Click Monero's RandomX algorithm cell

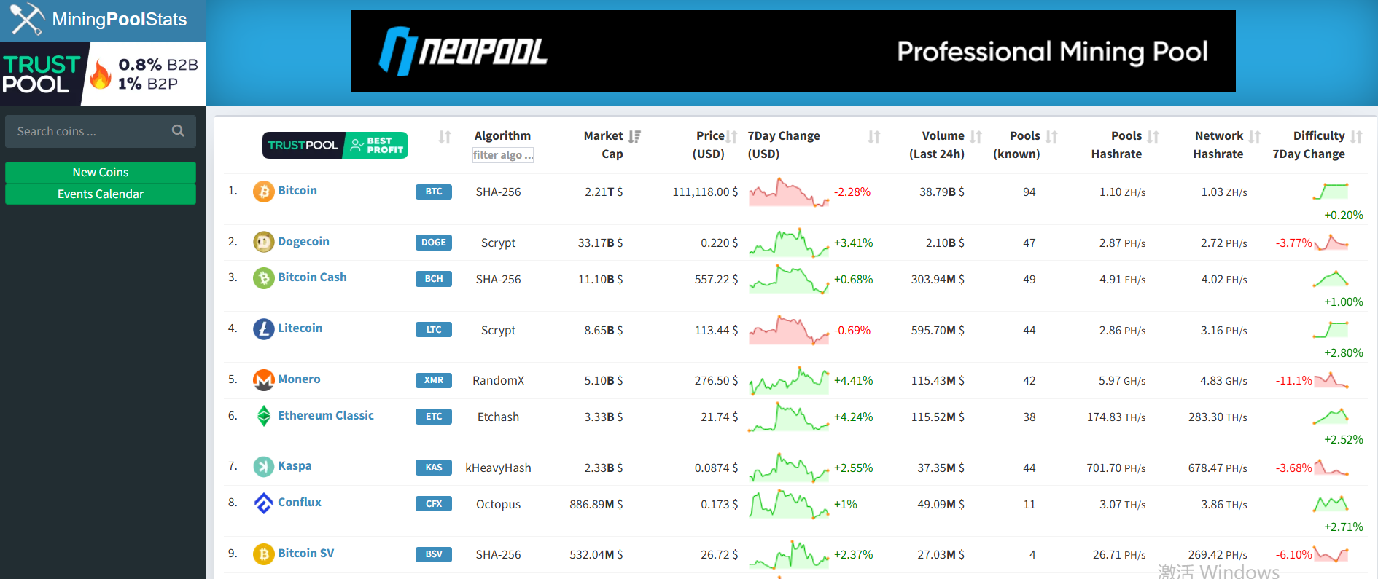tap(499, 380)
